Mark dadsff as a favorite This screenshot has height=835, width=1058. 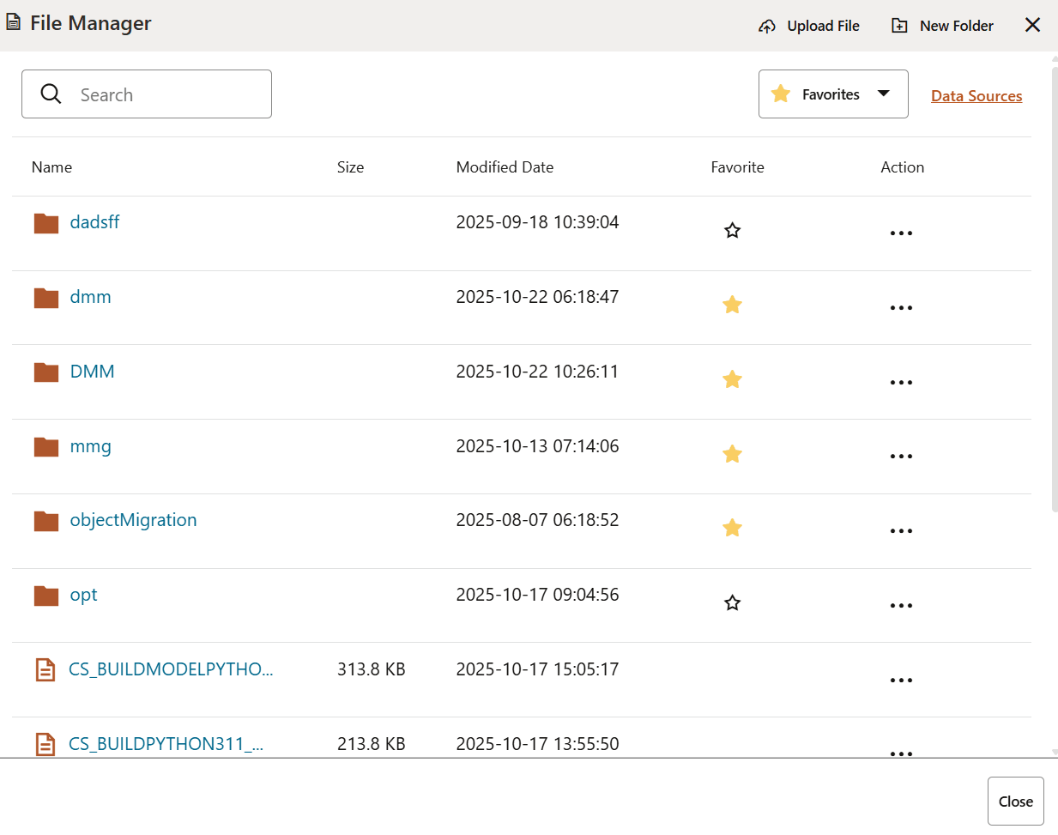click(x=732, y=230)
